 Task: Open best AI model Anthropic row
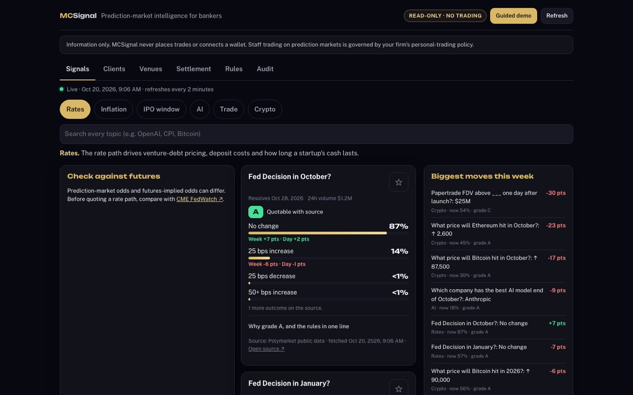pyautogui.click(x=498, y=299)
